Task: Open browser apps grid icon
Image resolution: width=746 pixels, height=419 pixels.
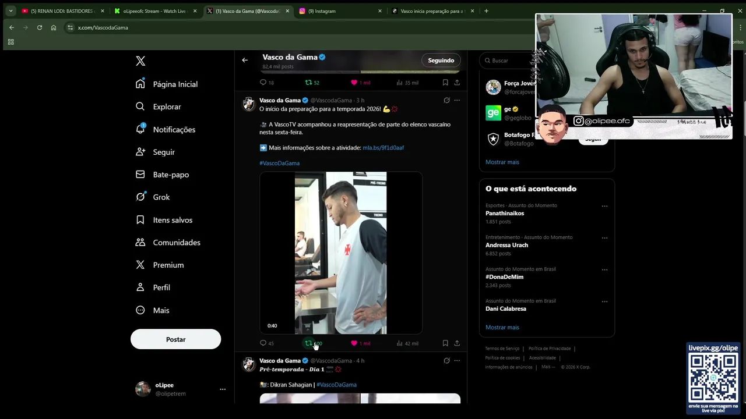Action: tap(10, 42)
